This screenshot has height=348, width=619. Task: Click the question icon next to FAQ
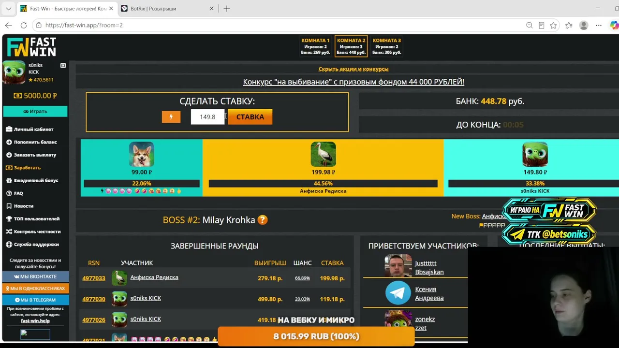[x=9, y=193]
